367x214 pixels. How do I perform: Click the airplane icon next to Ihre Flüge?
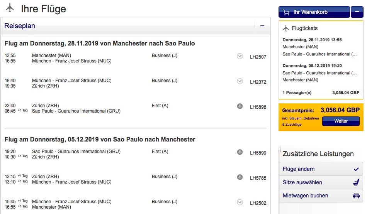click(10, 8)
